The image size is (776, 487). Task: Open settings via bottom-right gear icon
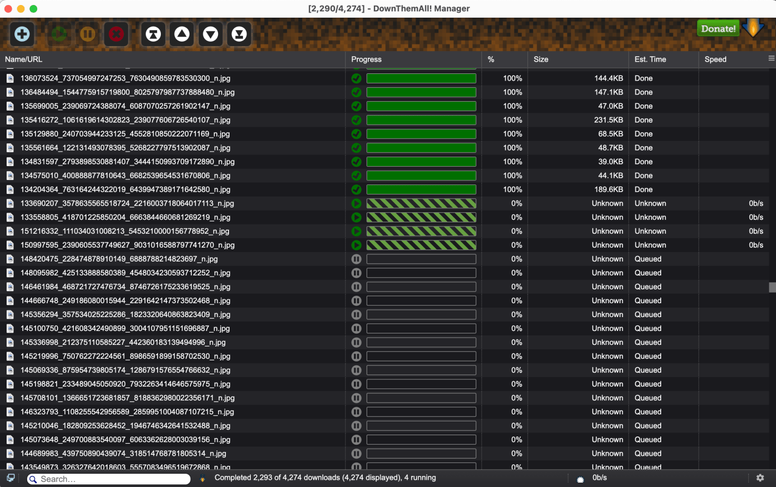point(760,478)
